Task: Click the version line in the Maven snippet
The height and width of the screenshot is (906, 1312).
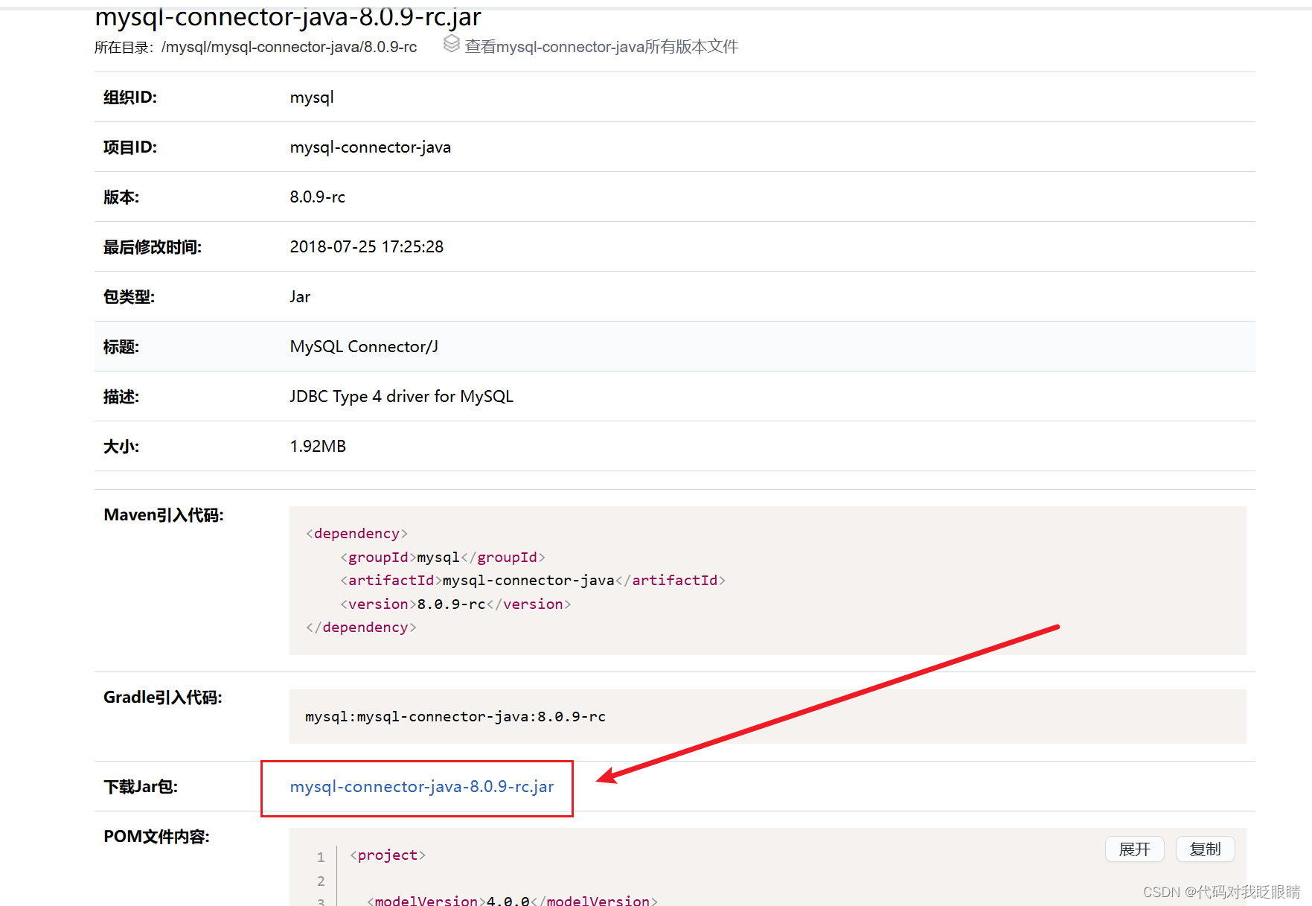Action: pos(455,604)
